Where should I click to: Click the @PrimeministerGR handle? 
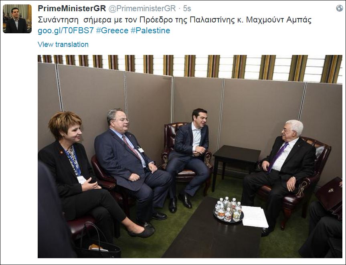pos(142,8)
